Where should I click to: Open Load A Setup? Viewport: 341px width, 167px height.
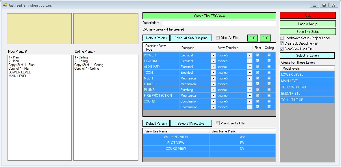pos(308,24)
